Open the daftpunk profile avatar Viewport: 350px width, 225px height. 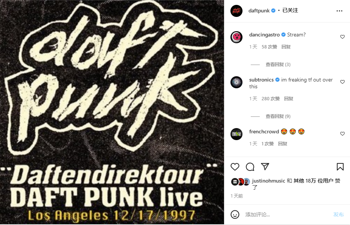236,11
